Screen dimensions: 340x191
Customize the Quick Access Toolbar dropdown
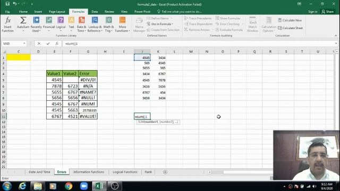coord(32,4)
